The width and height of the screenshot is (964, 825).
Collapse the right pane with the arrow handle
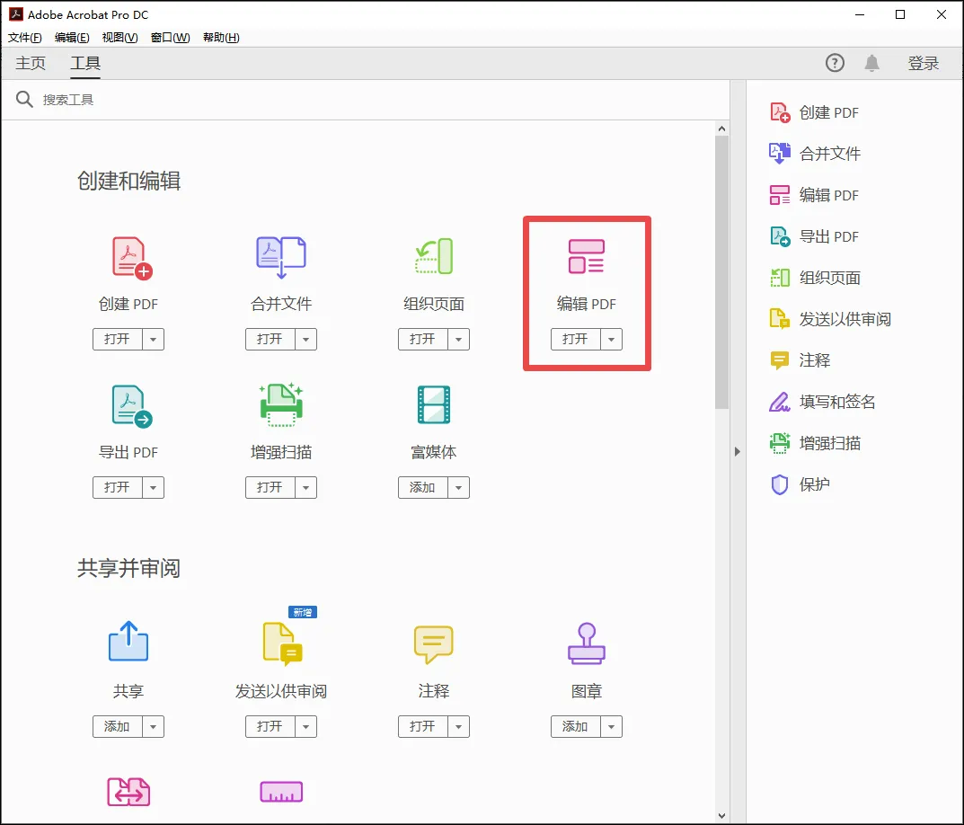point(737,451)
